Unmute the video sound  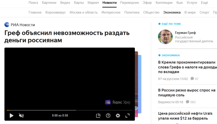[21, 116]
